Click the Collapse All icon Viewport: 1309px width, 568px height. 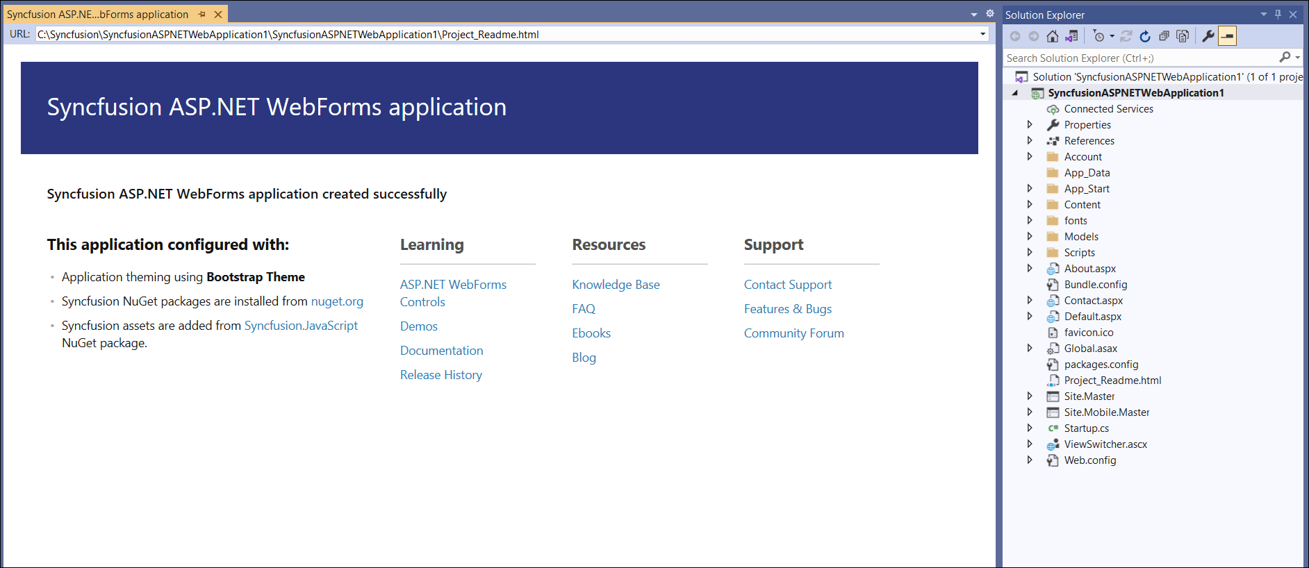coord(1164,36)
